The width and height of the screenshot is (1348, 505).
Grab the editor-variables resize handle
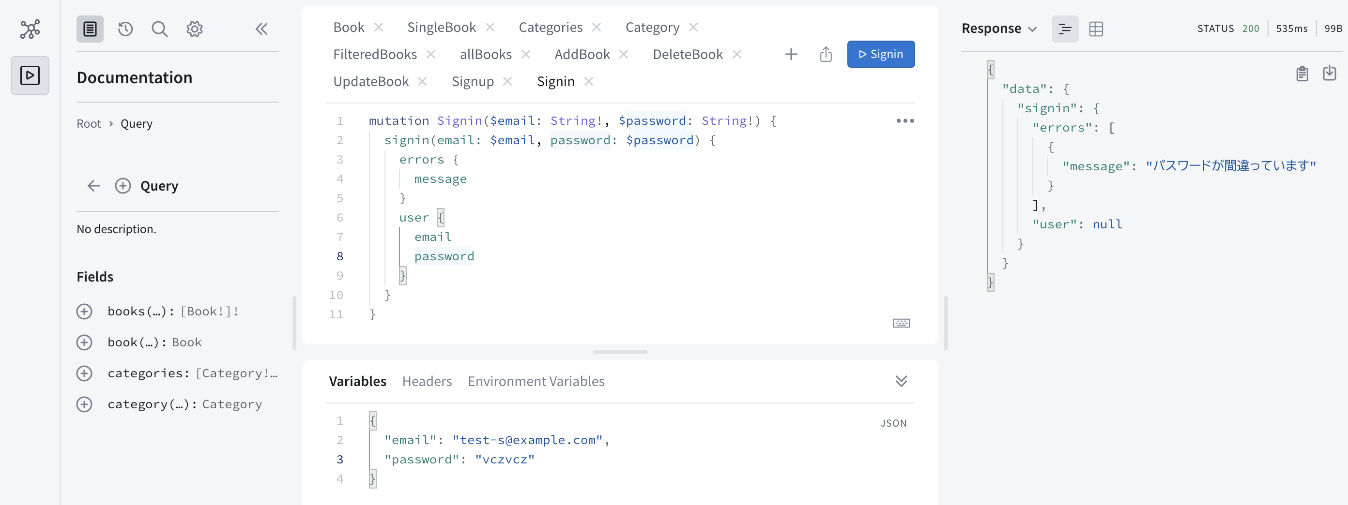620,352
